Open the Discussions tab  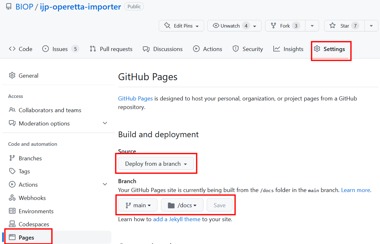(163, 49)
